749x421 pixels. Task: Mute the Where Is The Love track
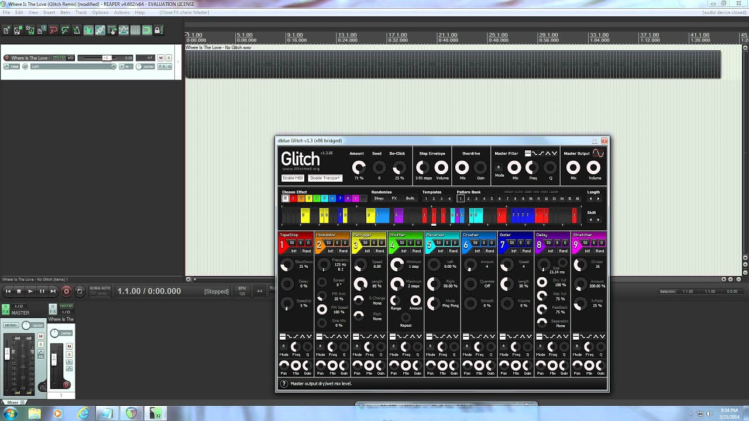(x=162, y=58)
